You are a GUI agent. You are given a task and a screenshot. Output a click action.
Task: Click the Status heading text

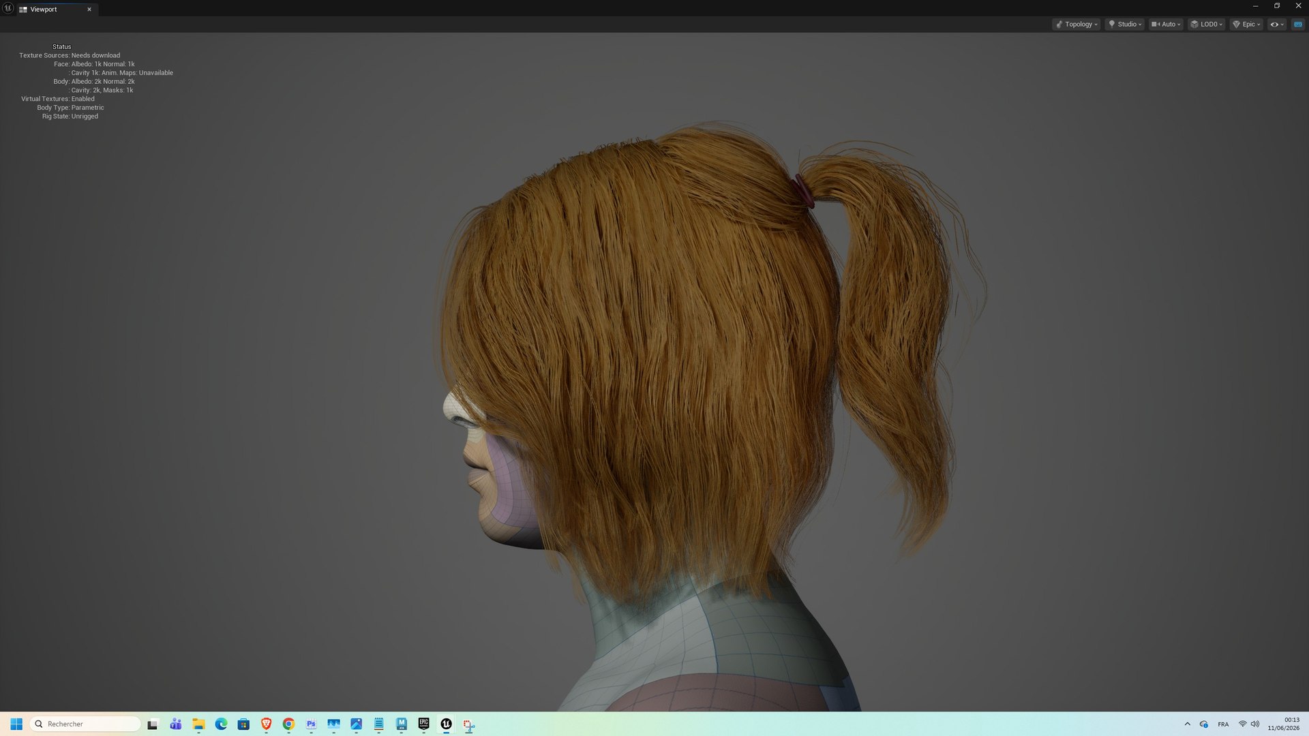61,46
